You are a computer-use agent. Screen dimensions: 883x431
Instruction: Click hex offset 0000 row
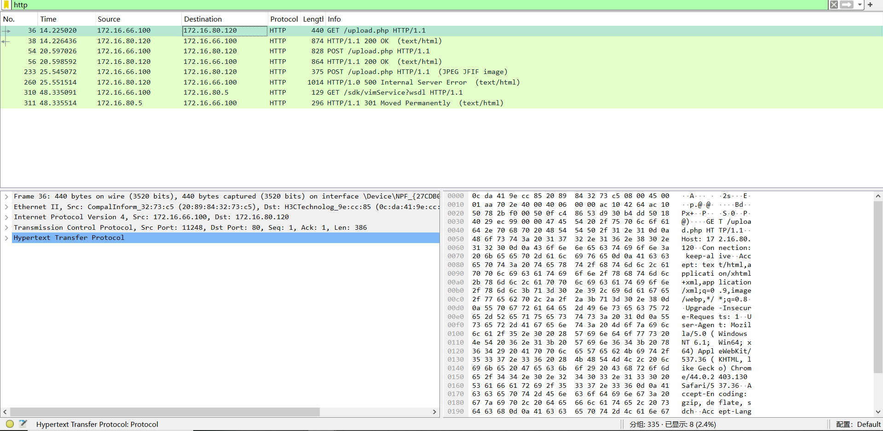456,196
